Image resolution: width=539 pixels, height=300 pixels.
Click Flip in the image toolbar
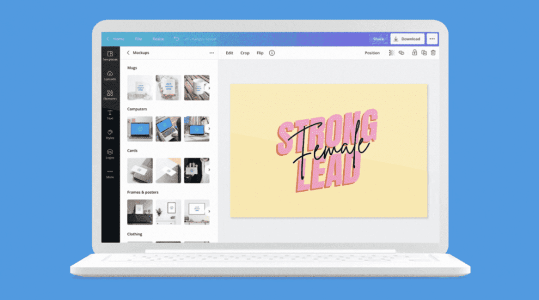point(260,53)
